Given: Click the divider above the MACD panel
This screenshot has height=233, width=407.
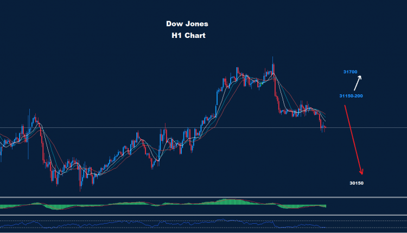Looking at the screenshot, I should [x=203, y=197].
